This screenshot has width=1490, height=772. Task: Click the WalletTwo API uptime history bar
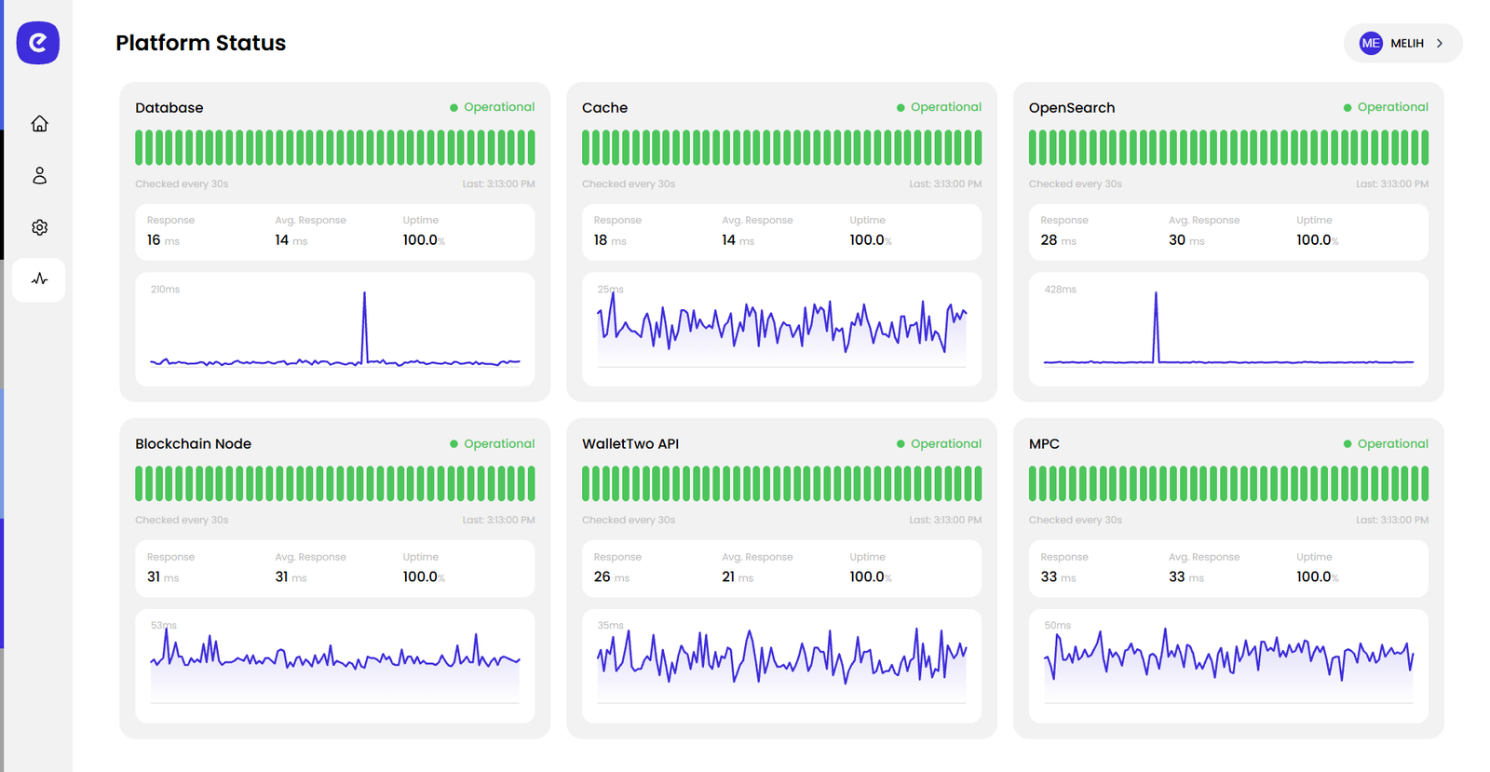(781, 483)
